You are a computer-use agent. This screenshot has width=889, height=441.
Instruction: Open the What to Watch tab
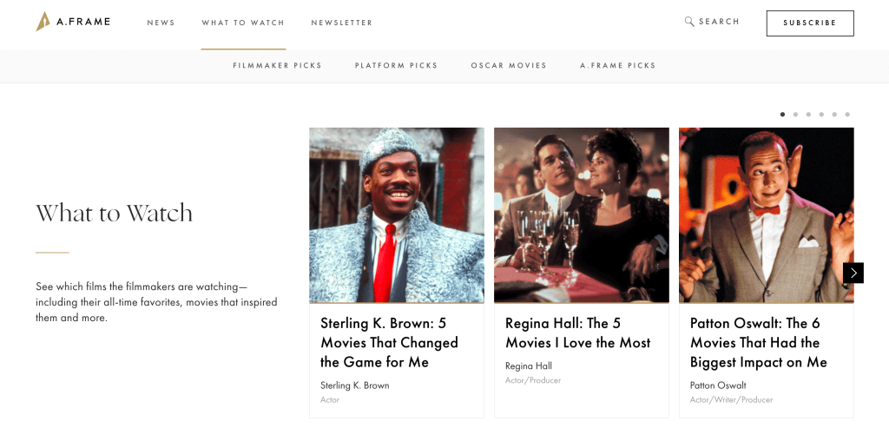(243, 23)
